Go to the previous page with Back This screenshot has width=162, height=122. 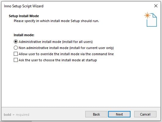[x=96, y=114]
